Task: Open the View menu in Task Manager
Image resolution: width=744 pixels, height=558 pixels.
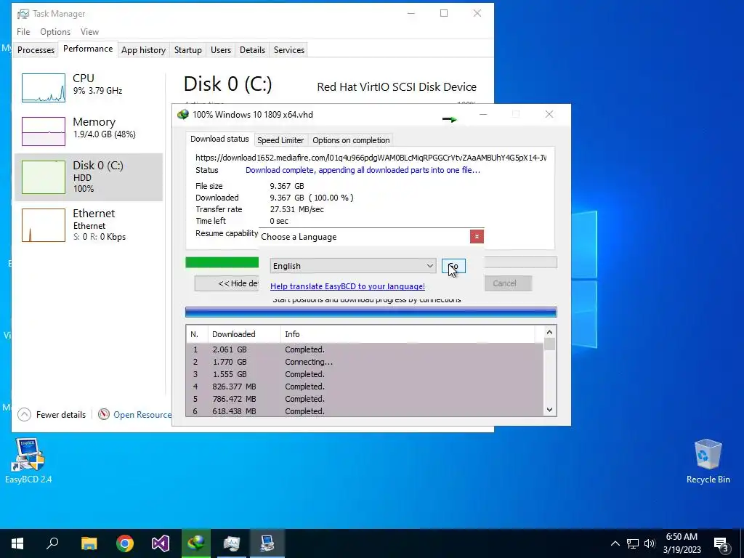Action: click(89, 32)
